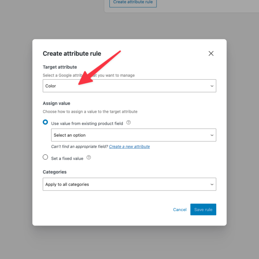Click the Create attribute rule dialog heading
259x259 pixels.
(x=72, y=54)
